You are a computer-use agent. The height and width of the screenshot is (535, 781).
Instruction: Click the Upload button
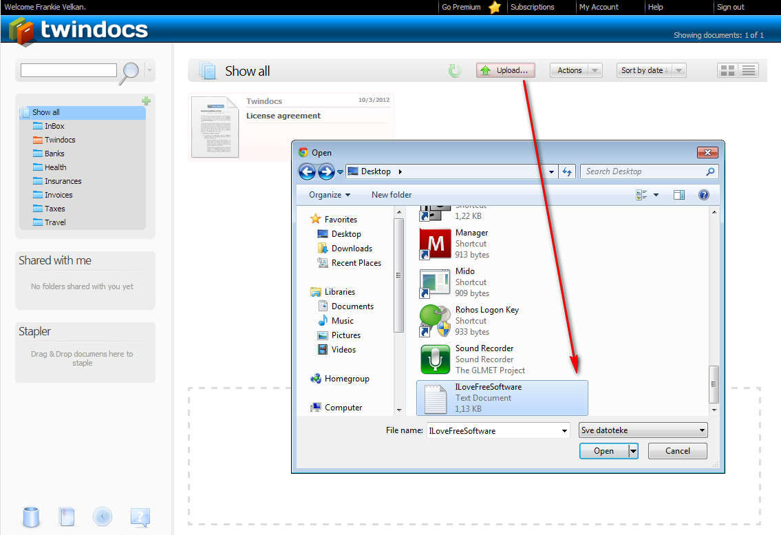506,70
